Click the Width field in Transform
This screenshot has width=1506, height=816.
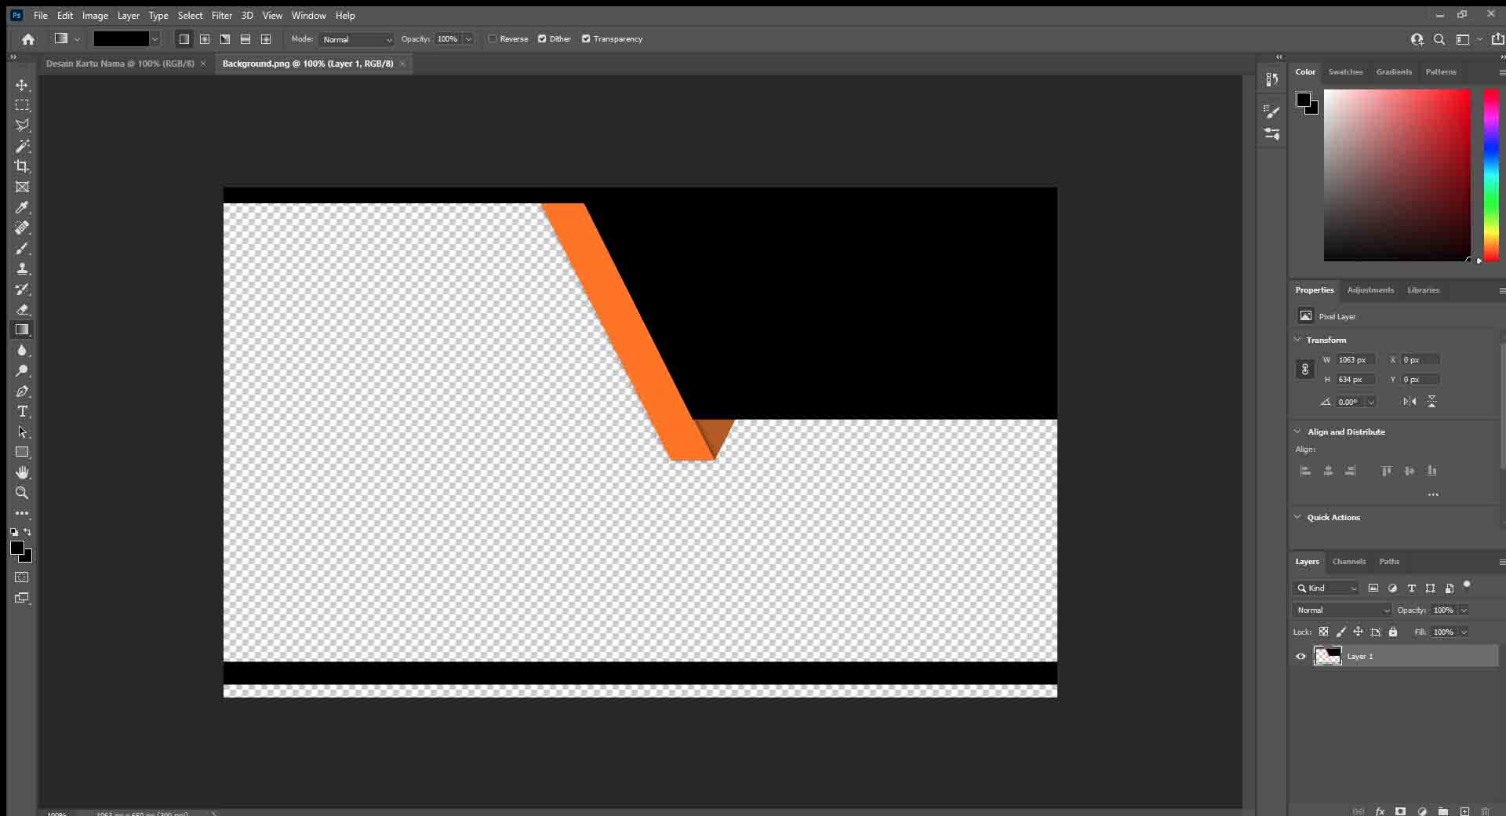point(1355,360)
